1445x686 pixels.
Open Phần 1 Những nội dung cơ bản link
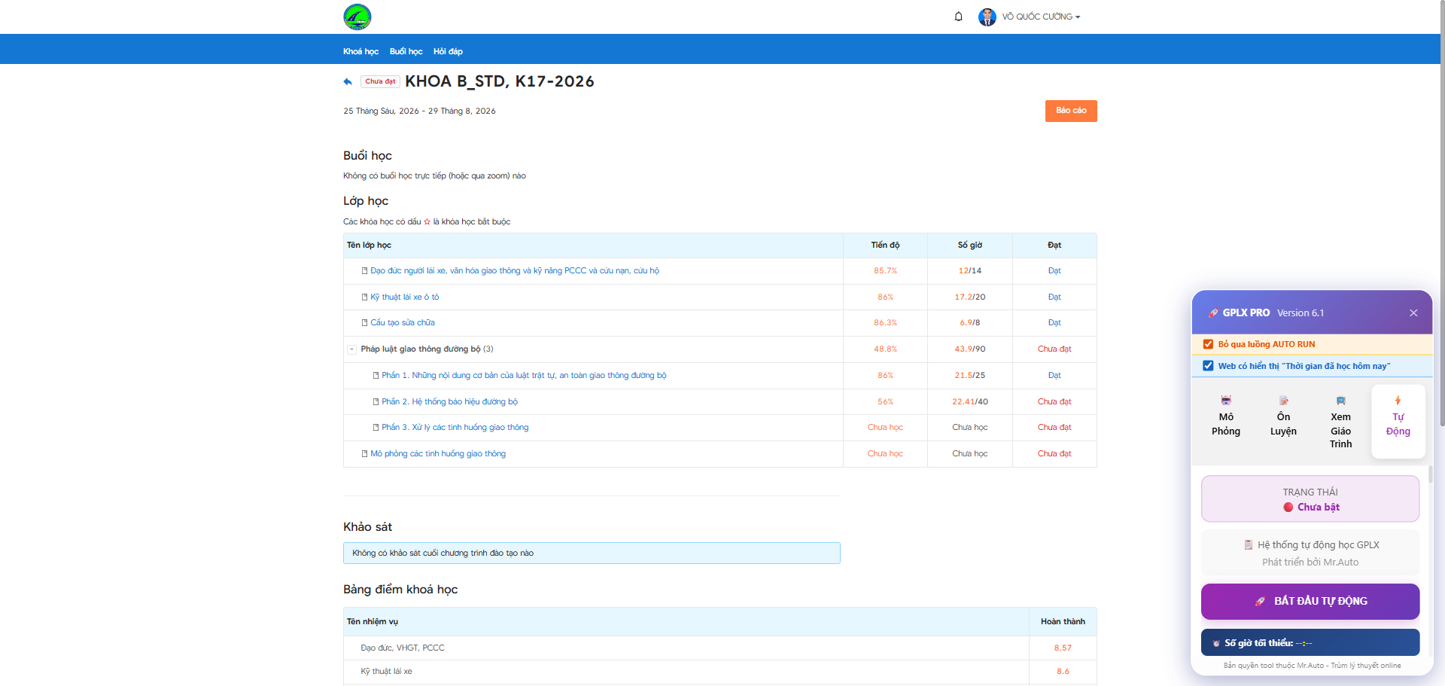pos(524,375)
